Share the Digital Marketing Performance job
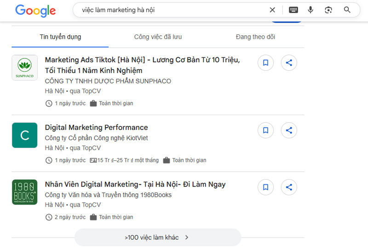 tap(289, 130)
